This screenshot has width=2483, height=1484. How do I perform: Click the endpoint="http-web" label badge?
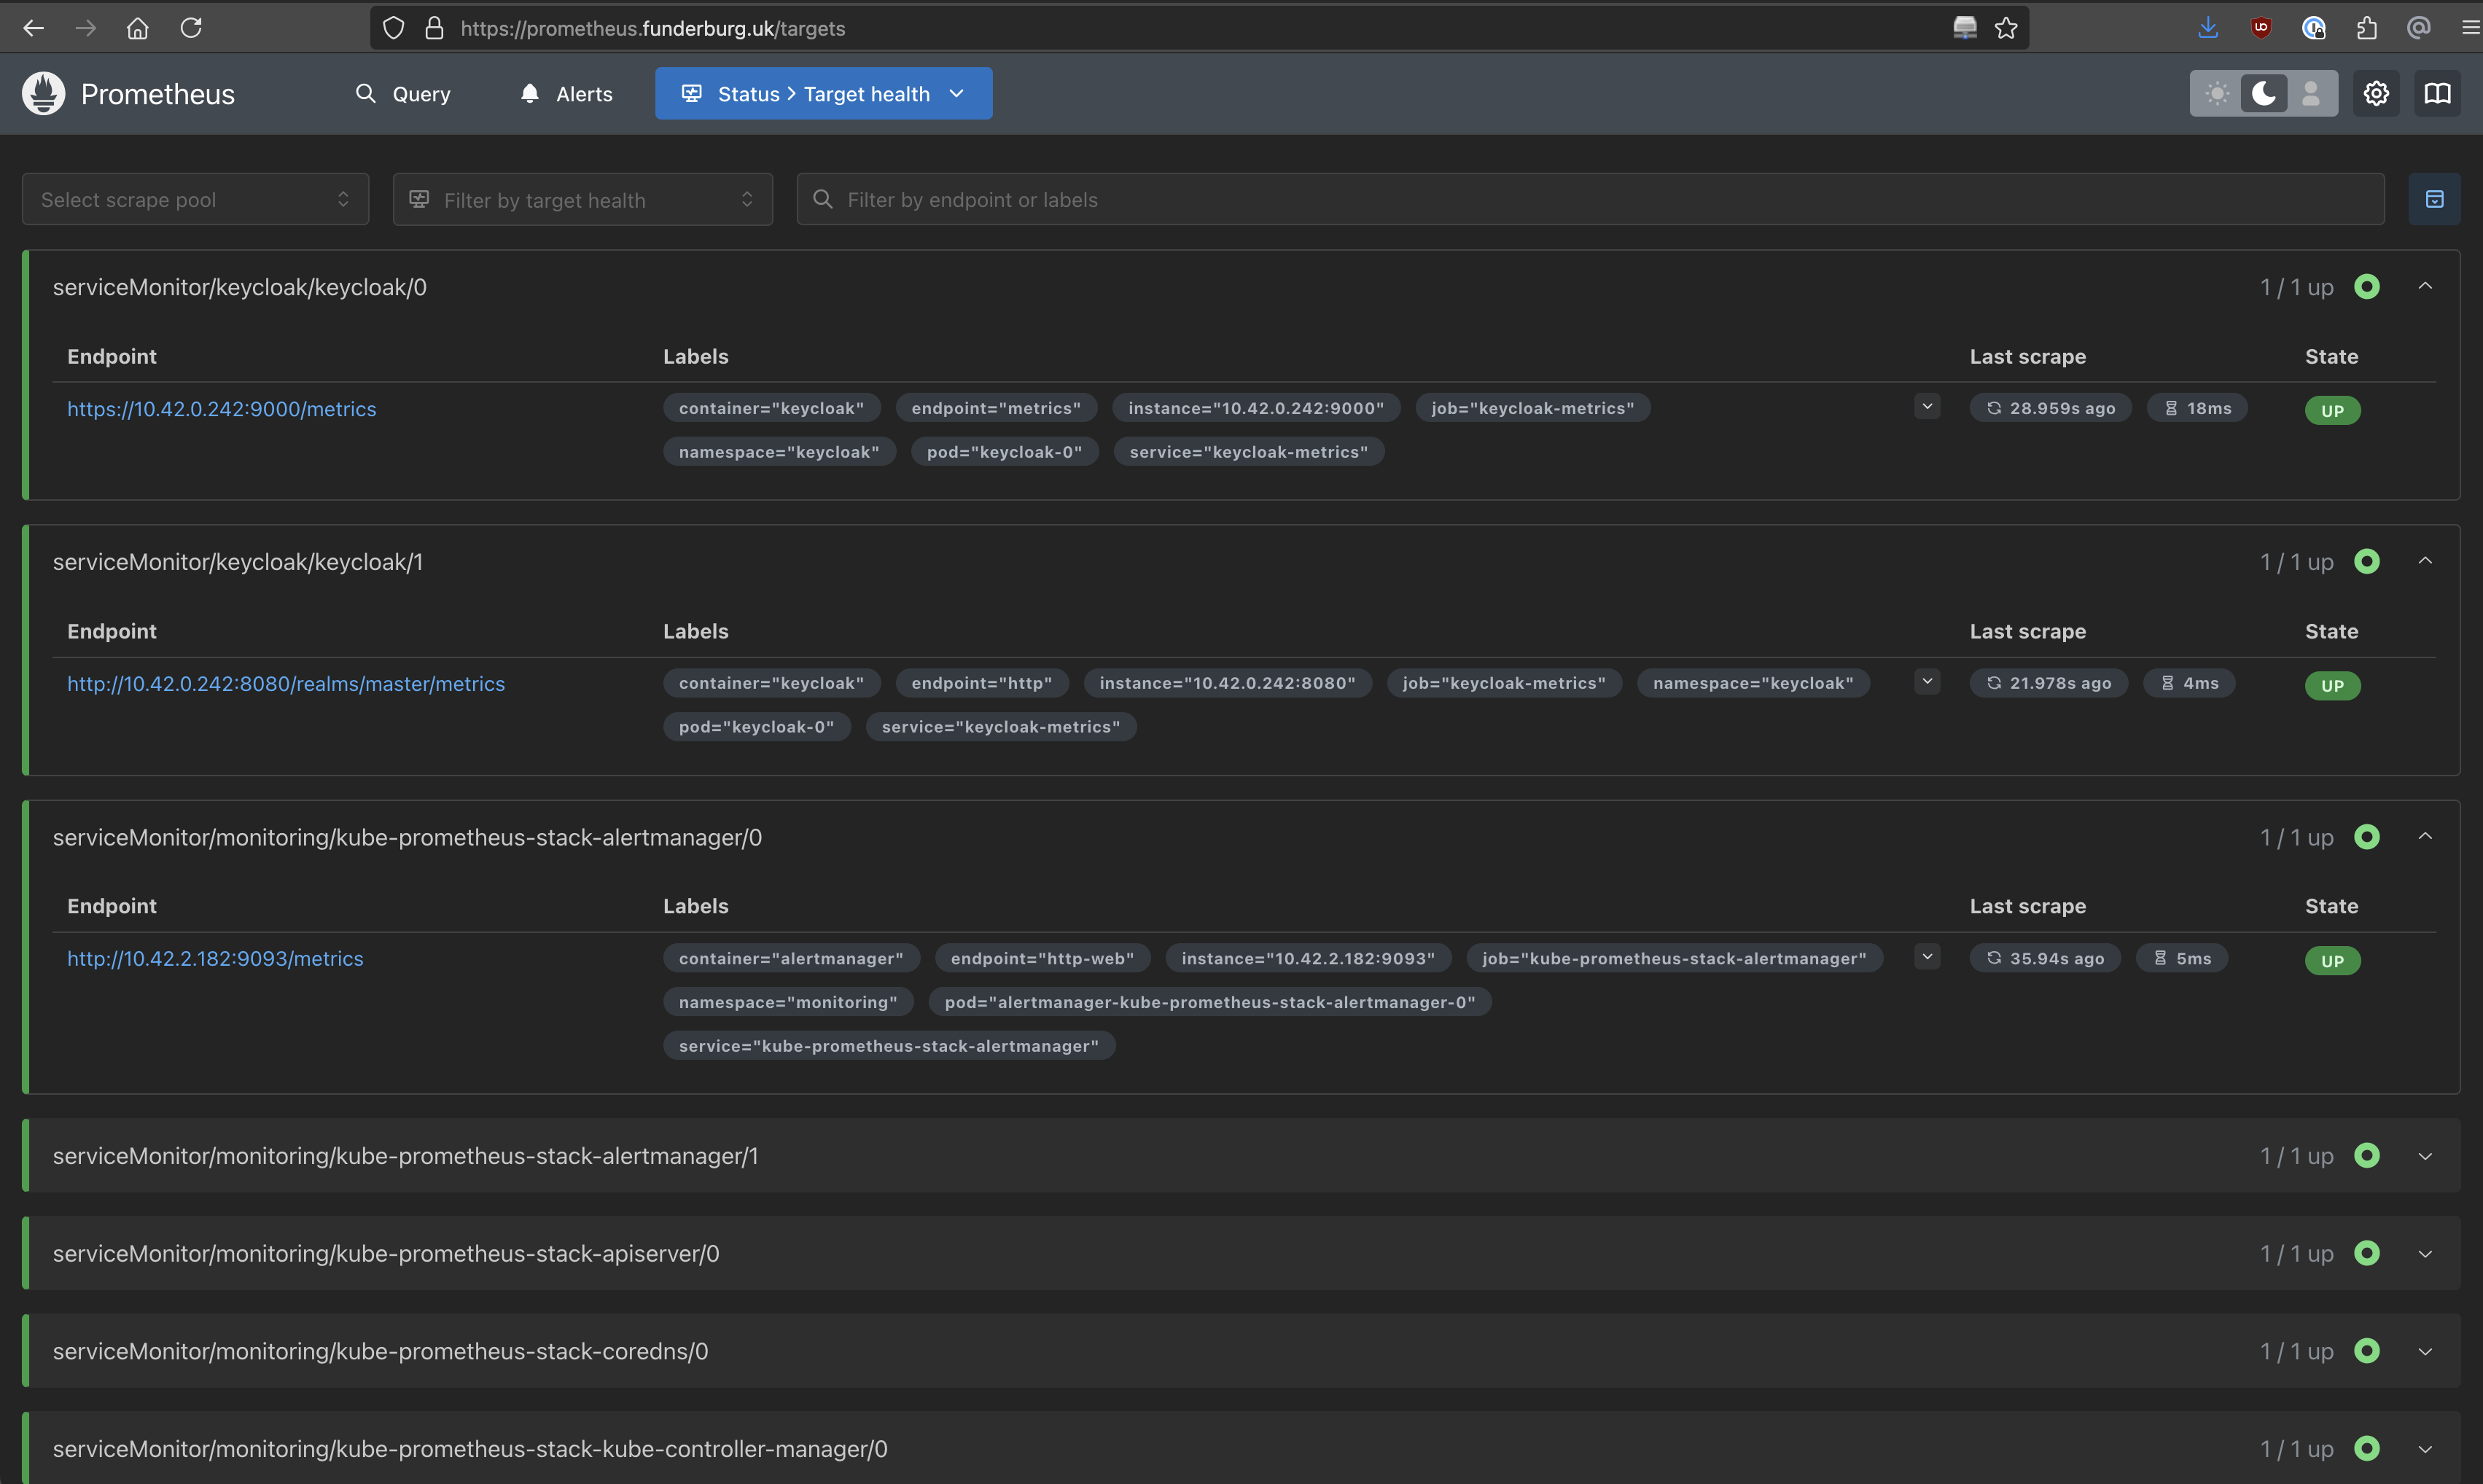tap(1042, 959)
